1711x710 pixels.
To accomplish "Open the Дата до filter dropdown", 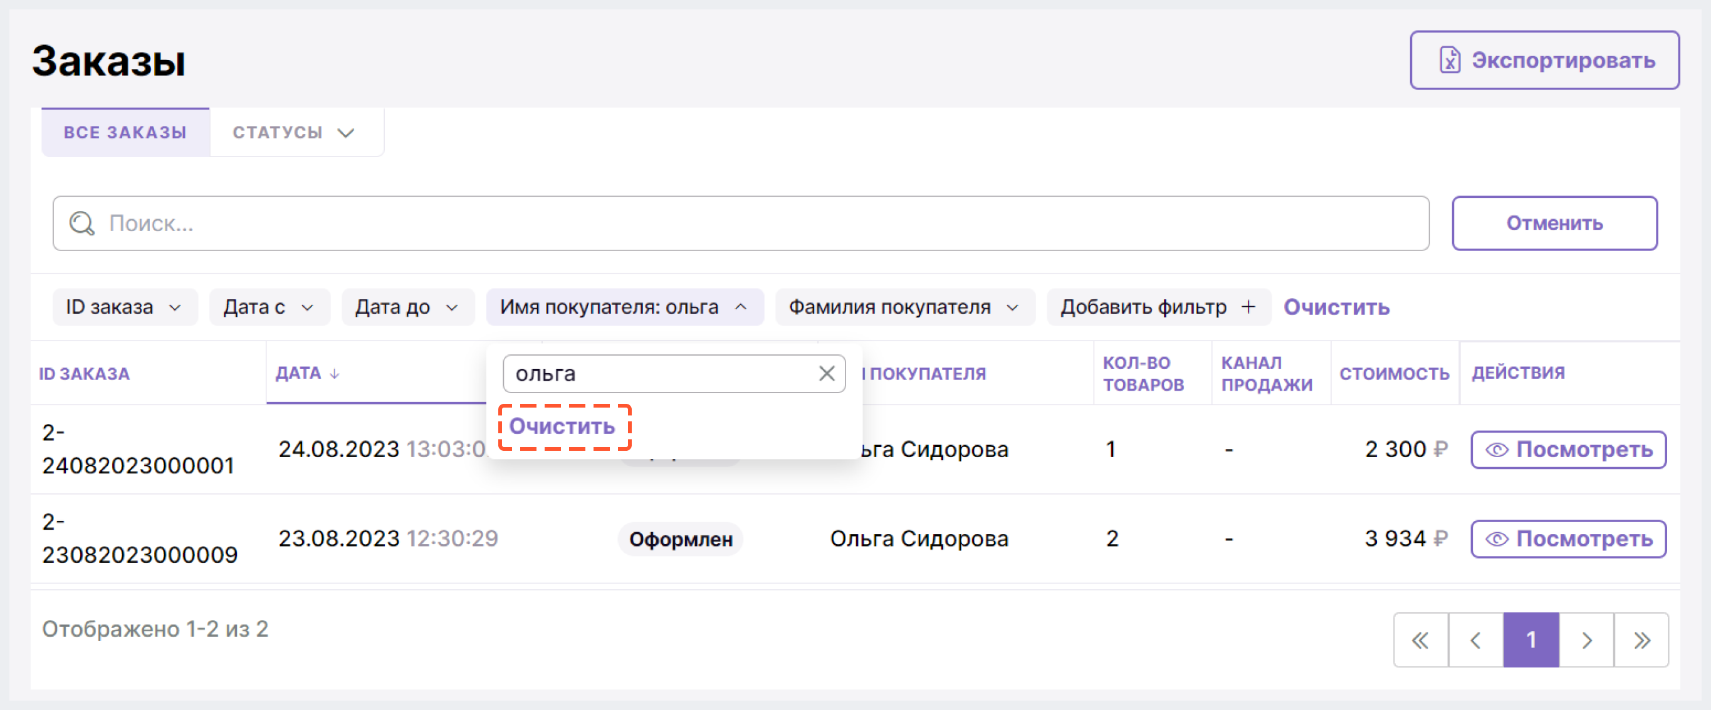I will [x=407, y=307].
